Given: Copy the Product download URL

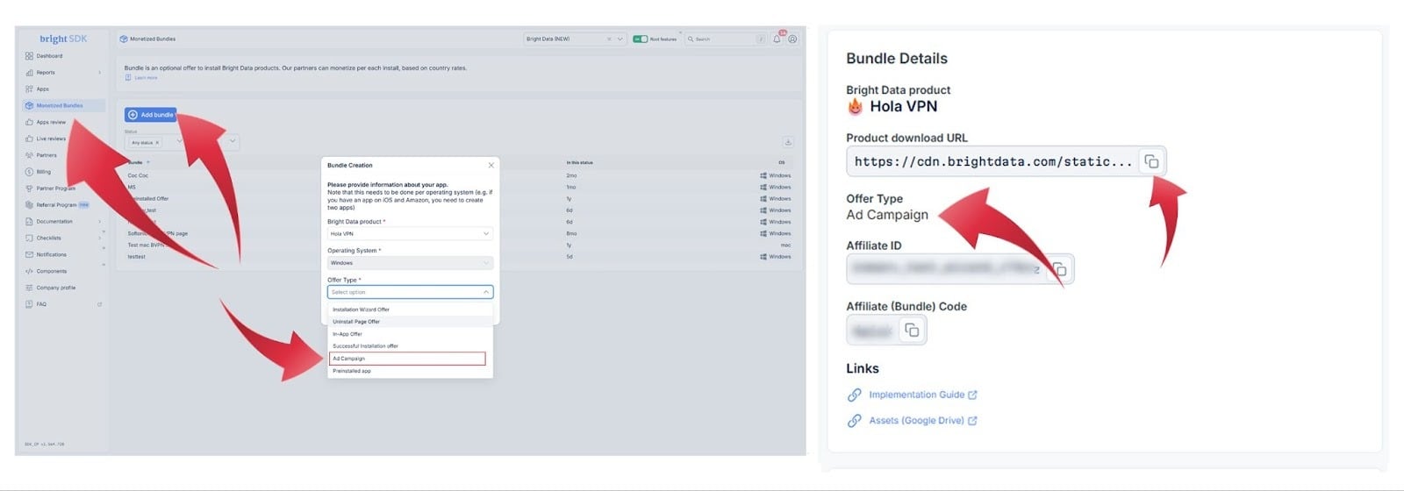Looking at the screenshot, I should 1151,161.
